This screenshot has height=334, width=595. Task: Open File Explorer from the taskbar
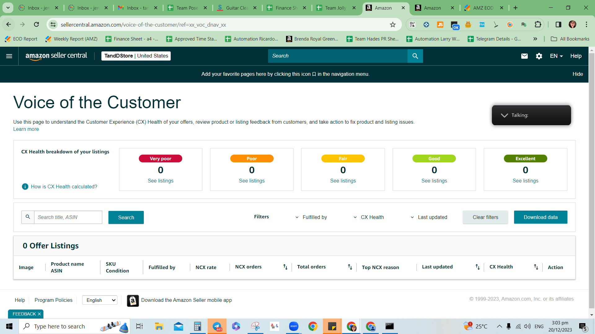point(159,326)
